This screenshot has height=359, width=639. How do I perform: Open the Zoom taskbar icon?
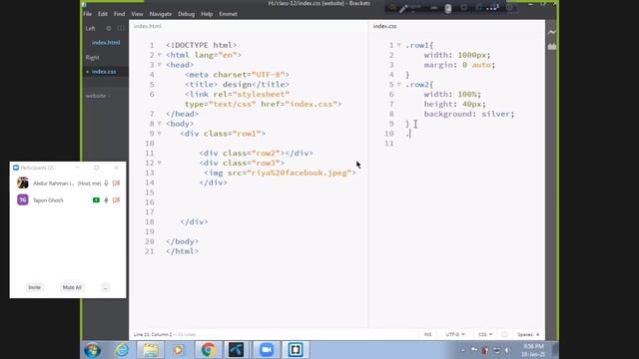click(x=267, y=350)
